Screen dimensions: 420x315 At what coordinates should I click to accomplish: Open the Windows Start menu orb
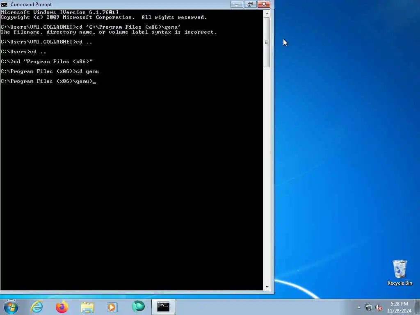pyautogui.click(x=11, y=307)
